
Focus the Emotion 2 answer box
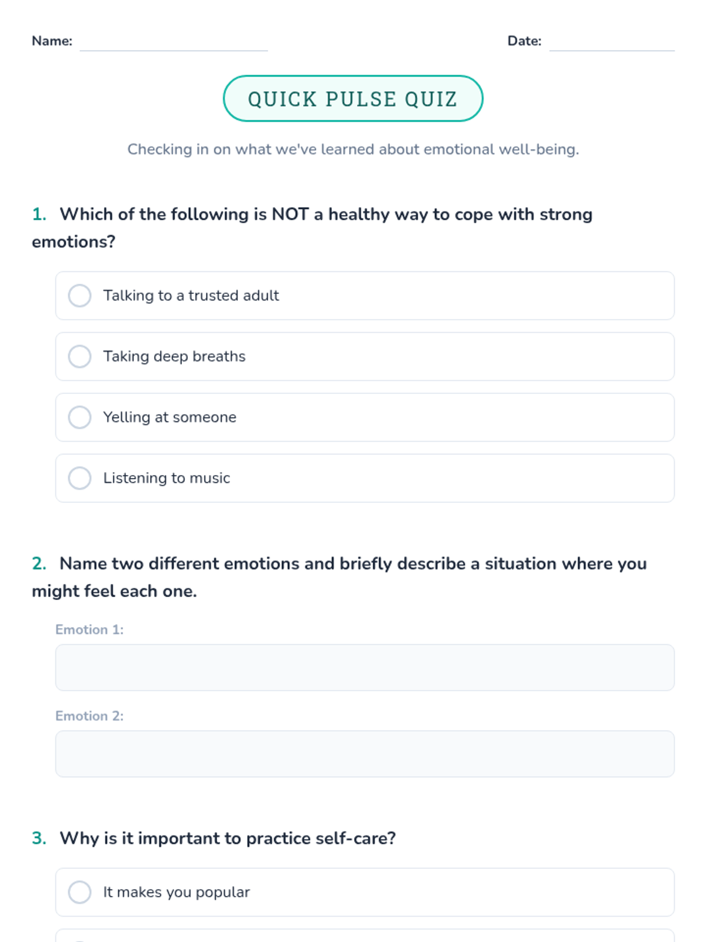point(365,754)
